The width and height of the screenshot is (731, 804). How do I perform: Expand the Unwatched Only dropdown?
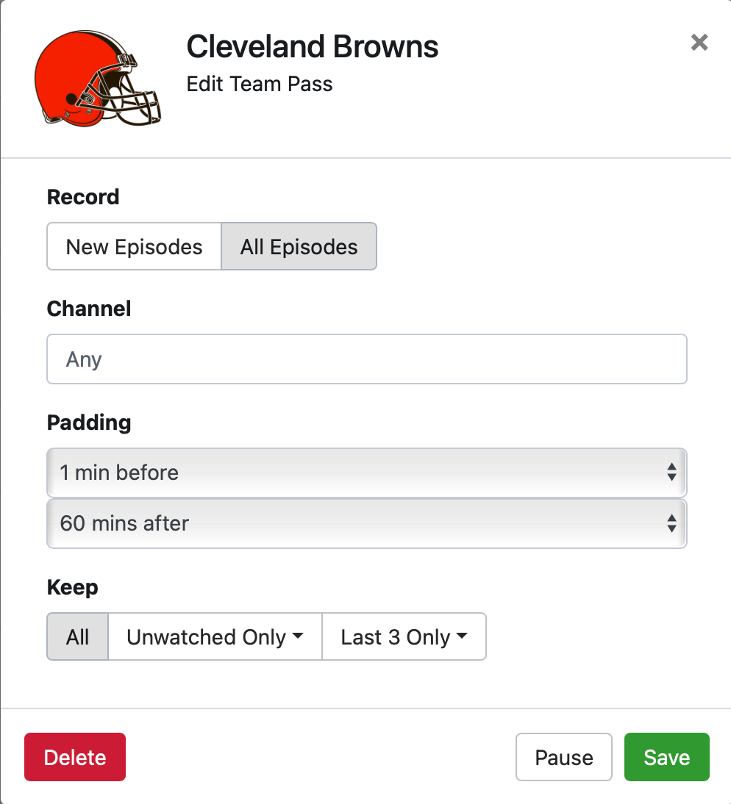[215, 636]
